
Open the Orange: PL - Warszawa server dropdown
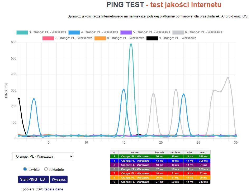click(43, 156)
